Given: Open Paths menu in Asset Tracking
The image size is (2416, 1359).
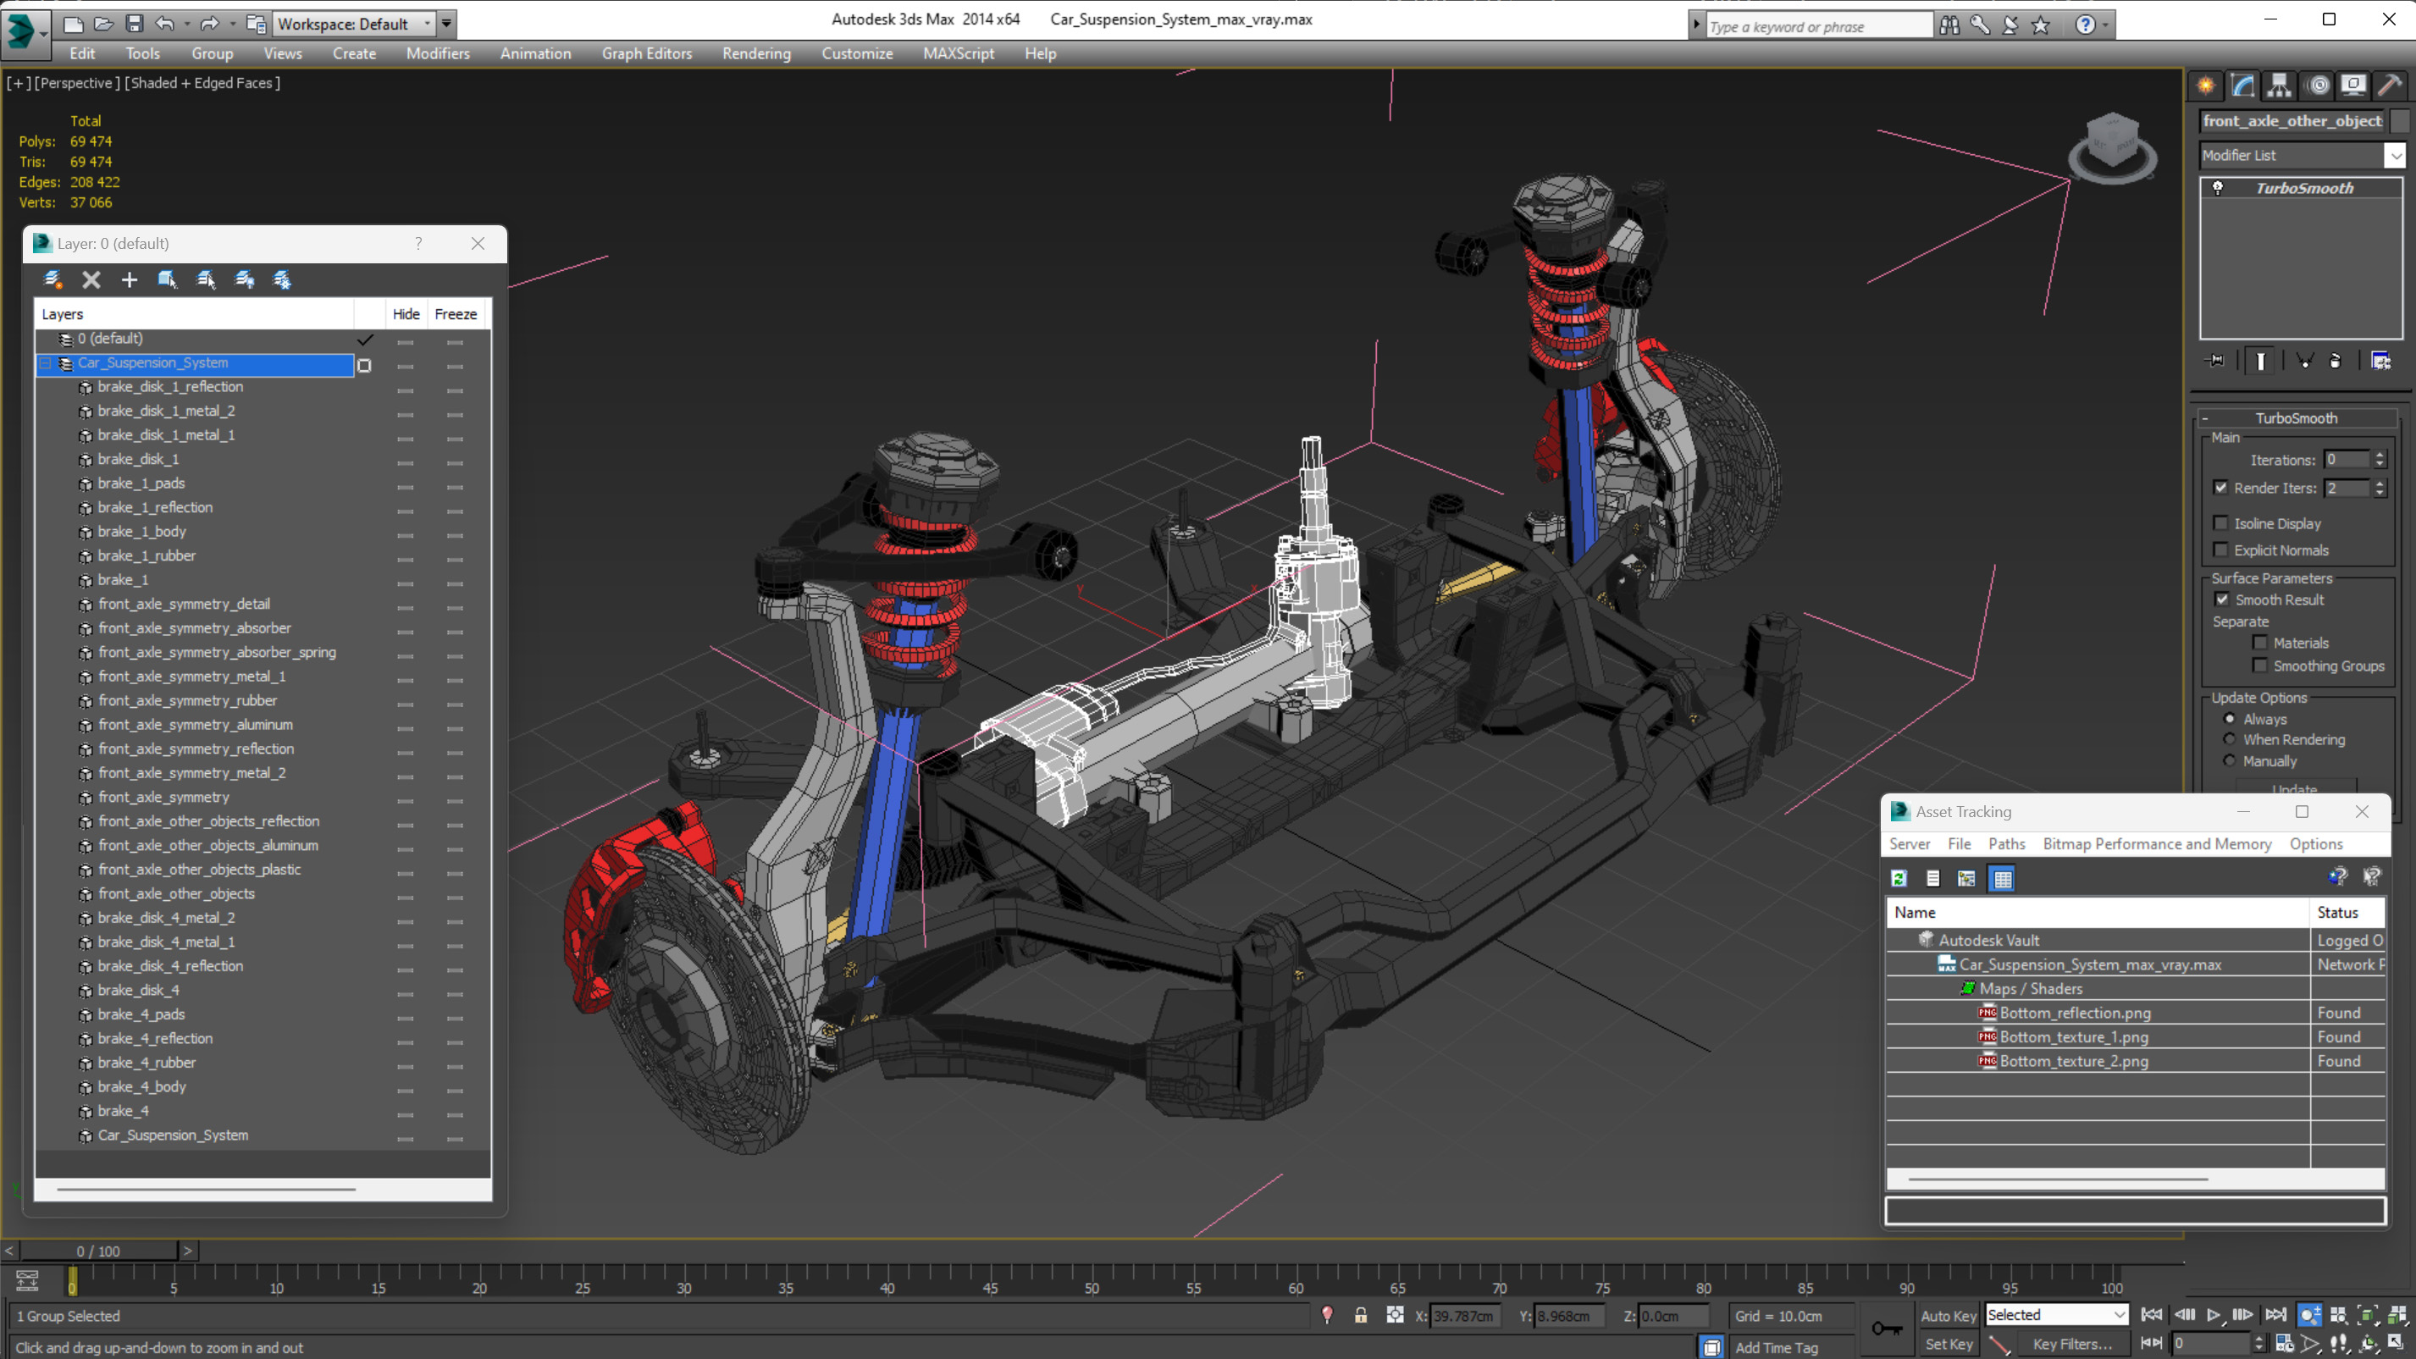Looking at the screenshot, I should [2006, 844].
